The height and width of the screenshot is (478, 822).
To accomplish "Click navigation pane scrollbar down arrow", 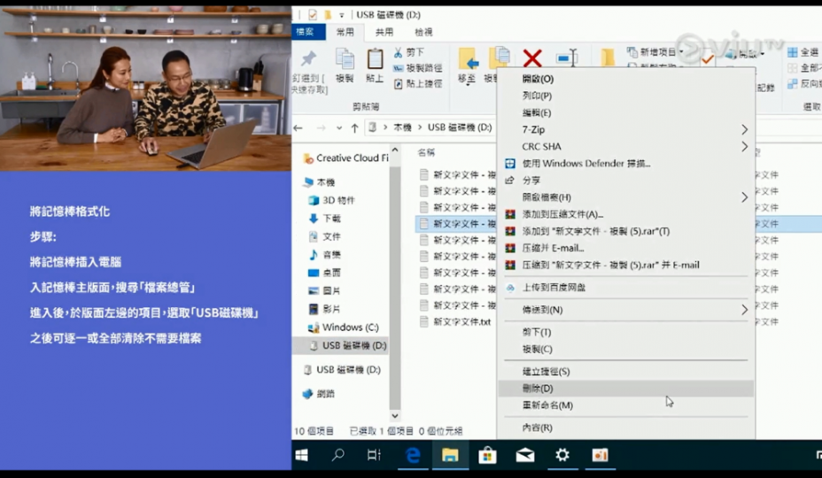I will pyautogui.click(x=395, y=416).
